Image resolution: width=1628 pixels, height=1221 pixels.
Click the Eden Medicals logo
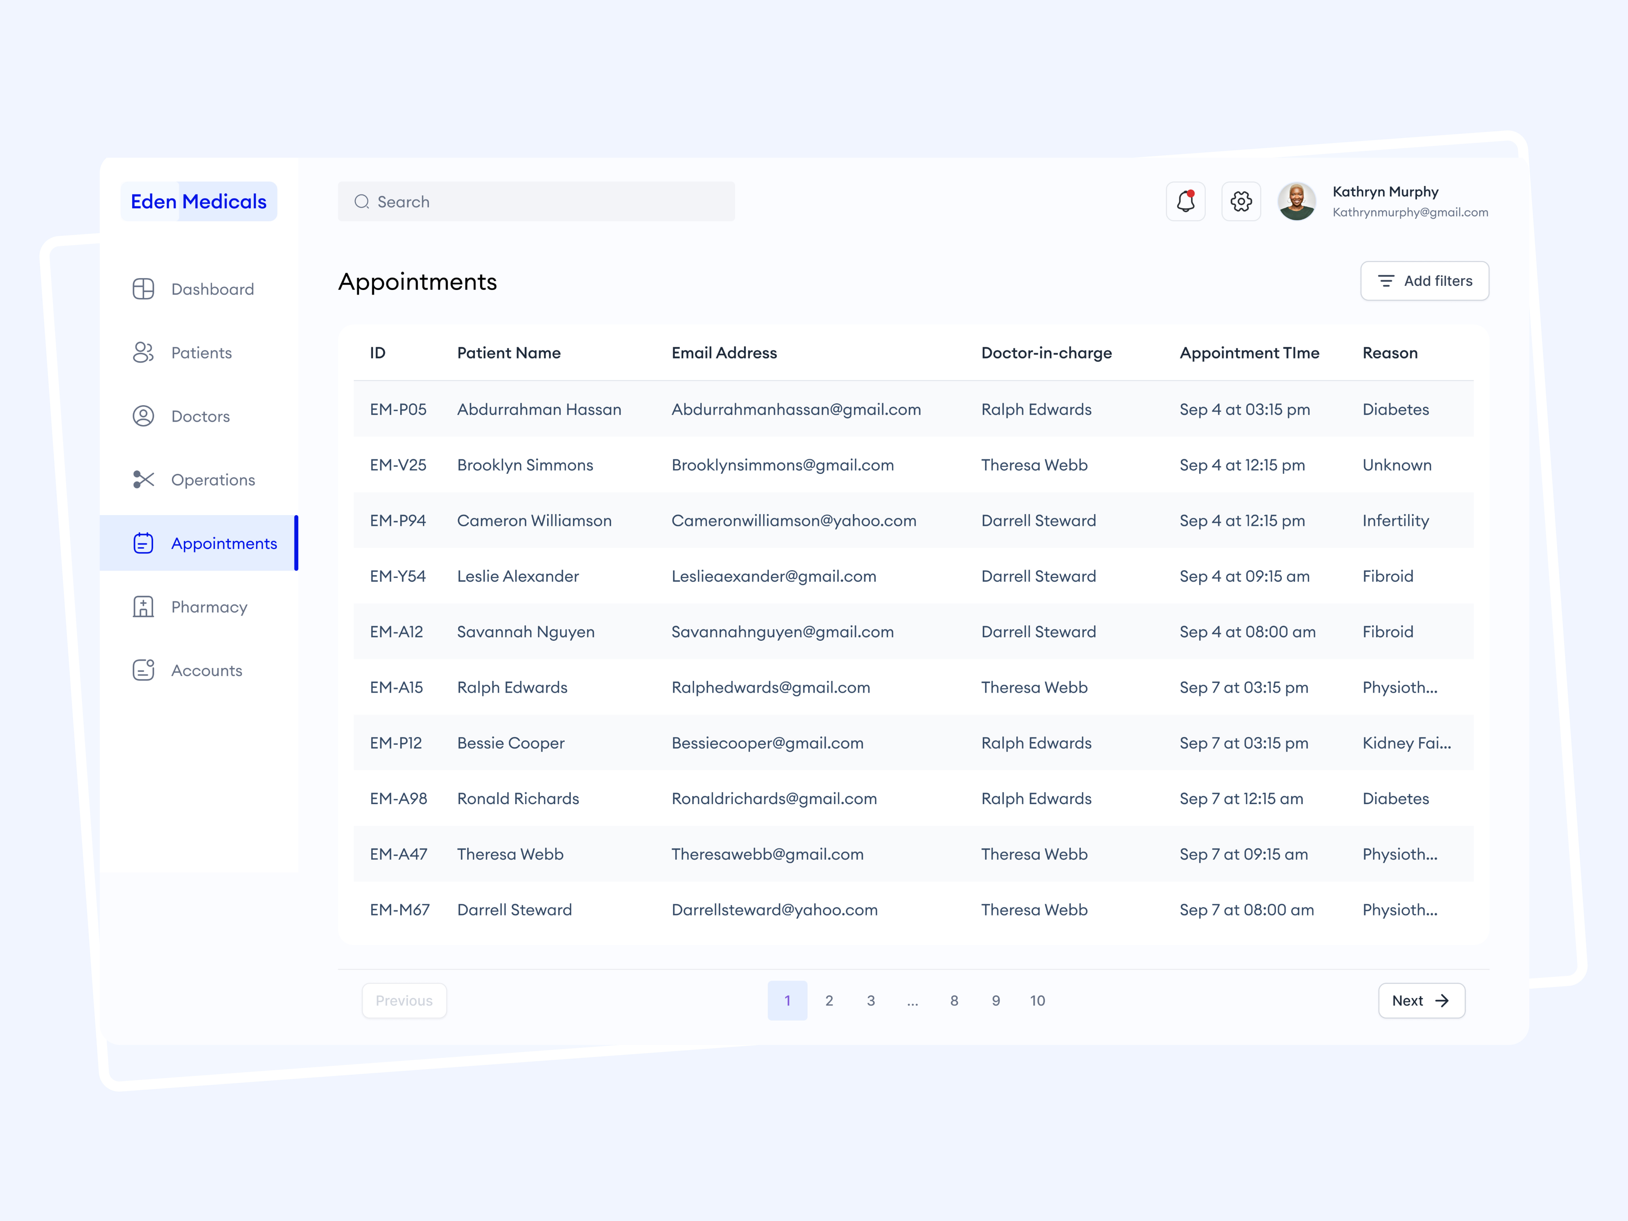(199, 201)
